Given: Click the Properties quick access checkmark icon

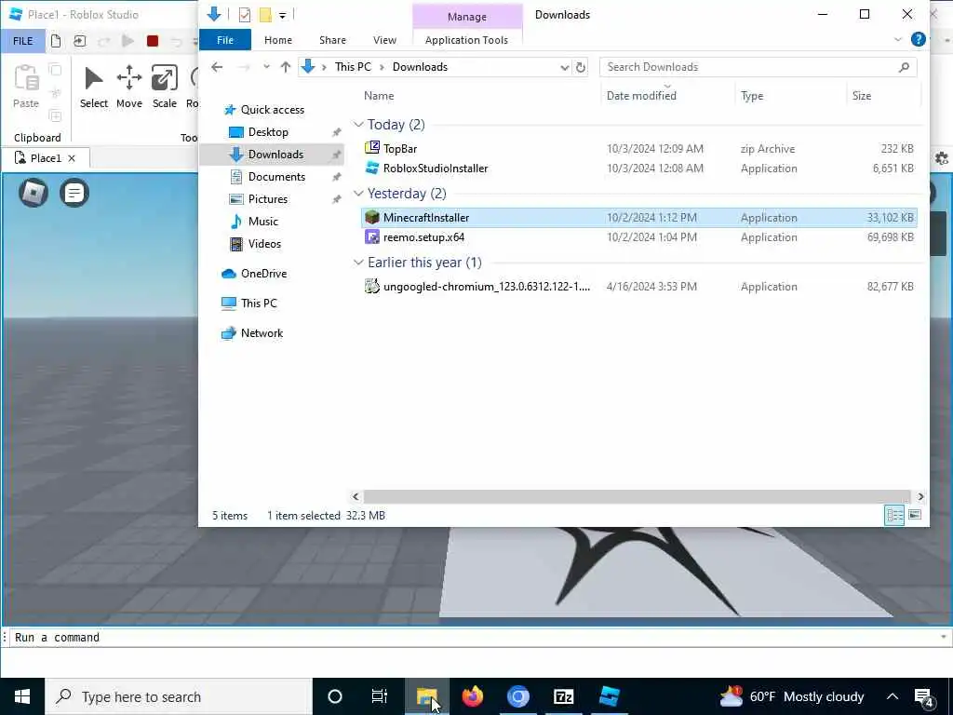Looking at the screenshot, I should (x=245, y=15).
